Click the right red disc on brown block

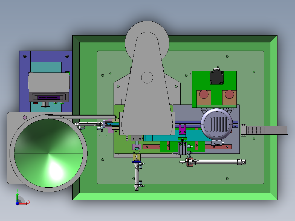click(229, 94)
